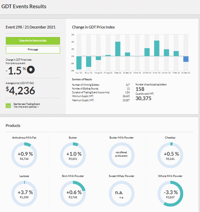Click the 21 Sep '21 chart bar
This screenshot has width=200, height=212.
click(128, 54)
